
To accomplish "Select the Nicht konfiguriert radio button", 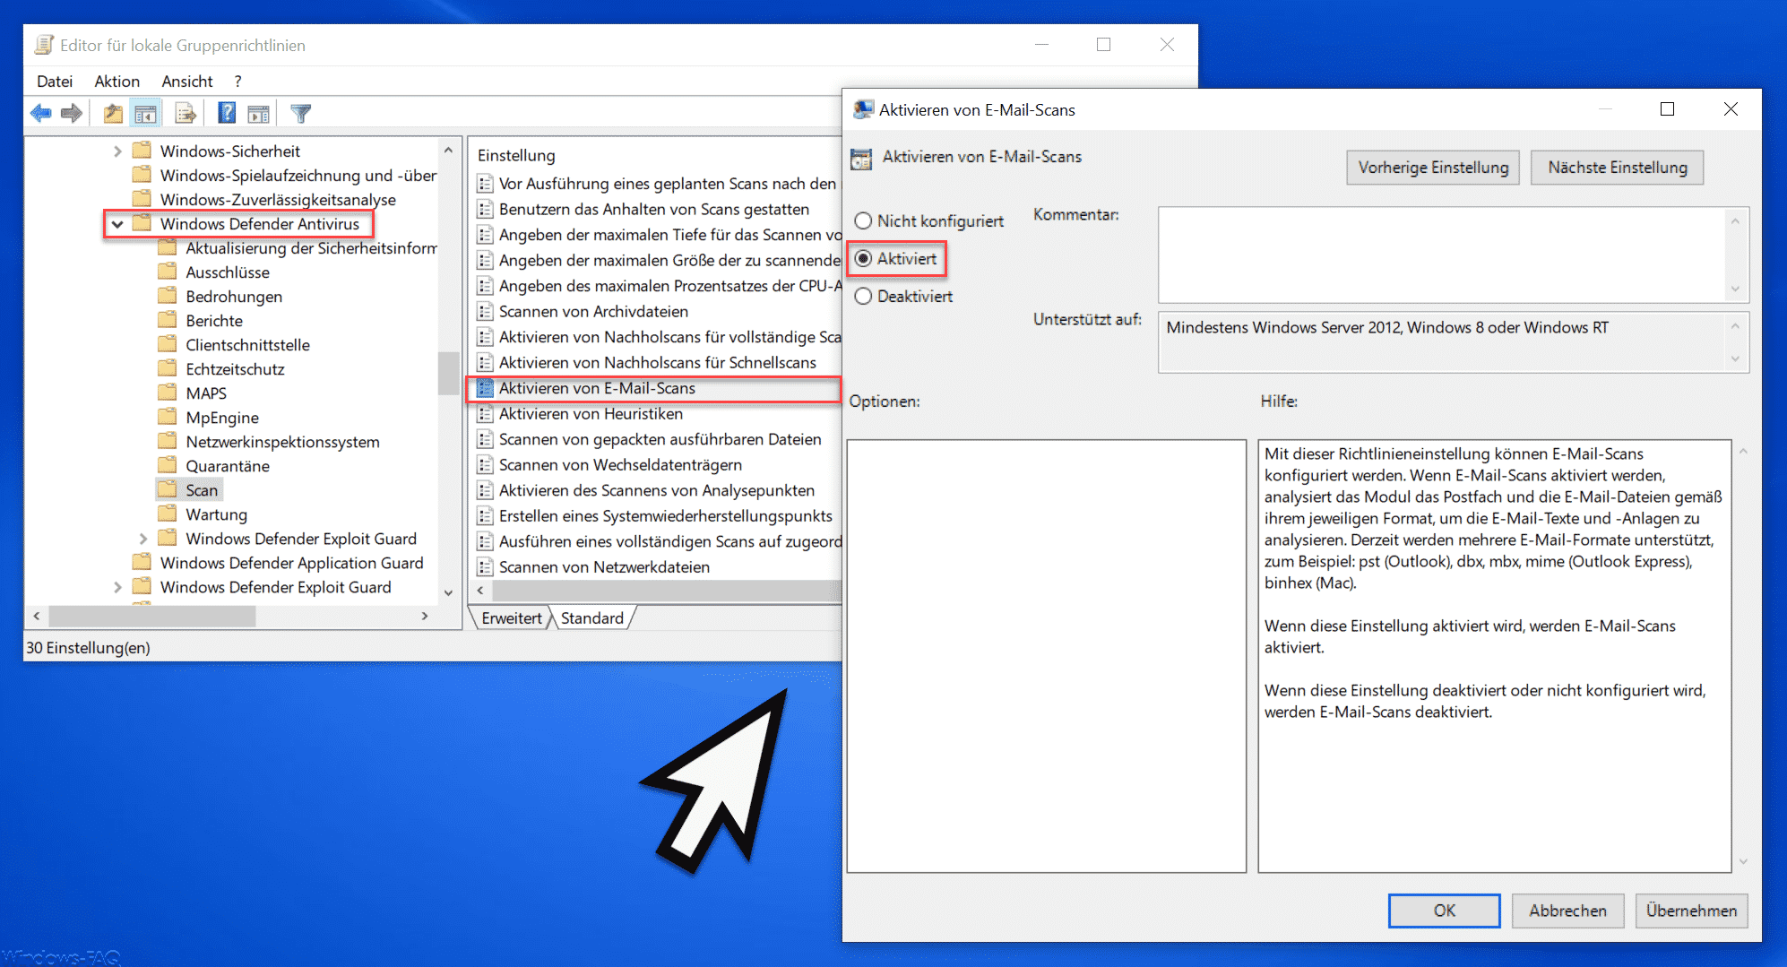I will [x=863, y=220].
